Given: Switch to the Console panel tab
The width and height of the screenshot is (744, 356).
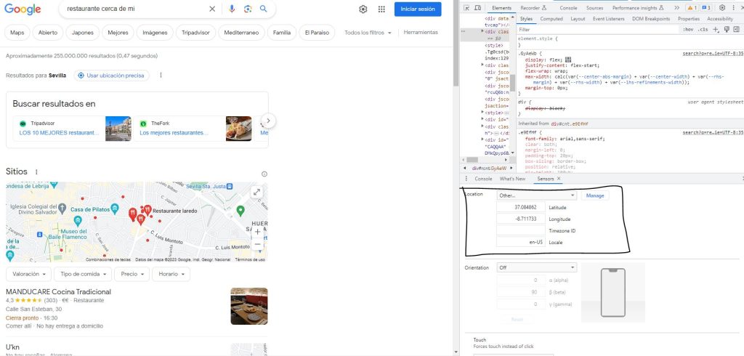Looking at the screenshot, I should [x=568, y=7].
